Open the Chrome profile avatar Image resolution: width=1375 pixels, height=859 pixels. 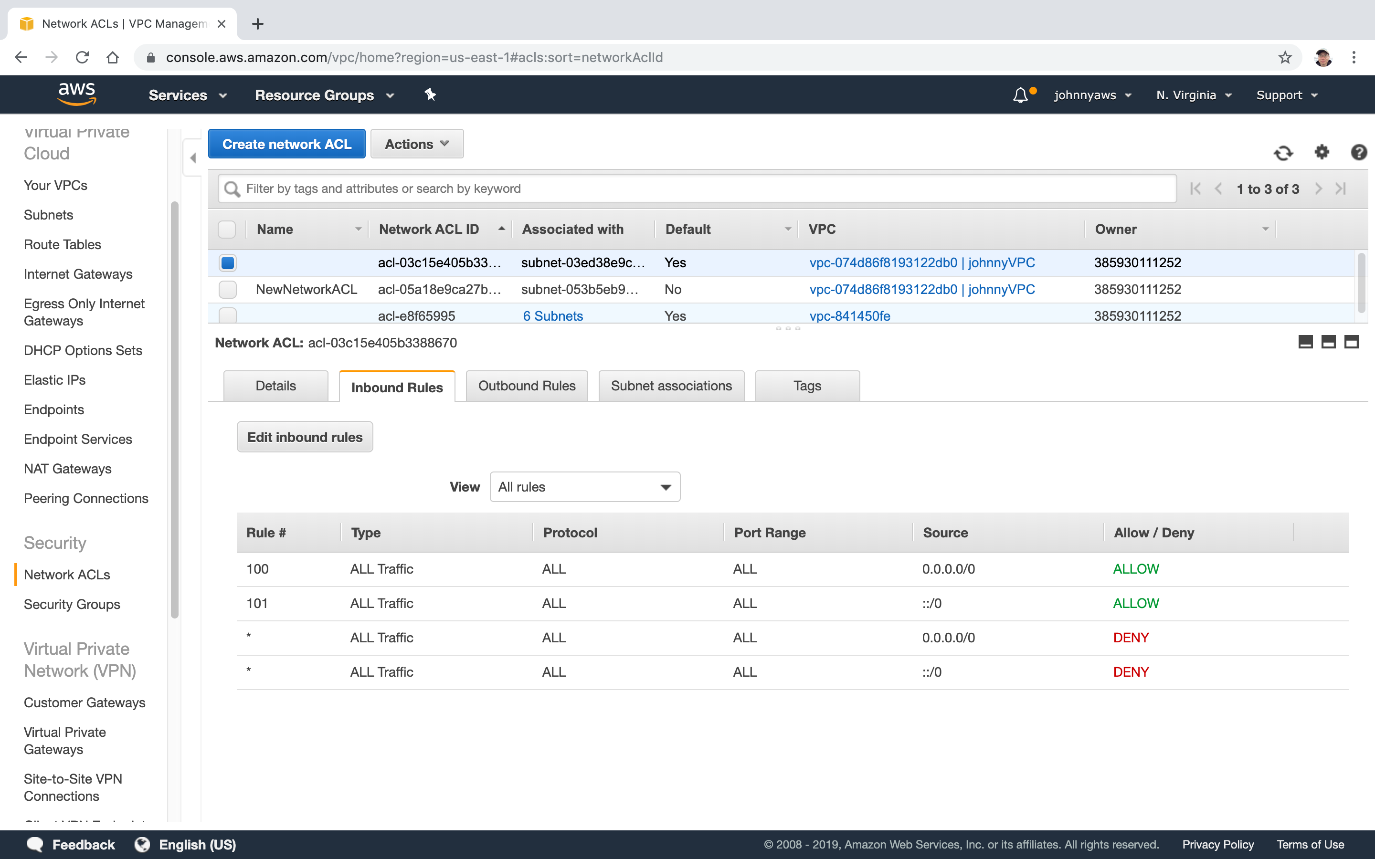[1323, 57]
